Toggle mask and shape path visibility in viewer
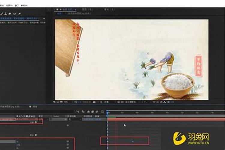 [x=79, y=102]
